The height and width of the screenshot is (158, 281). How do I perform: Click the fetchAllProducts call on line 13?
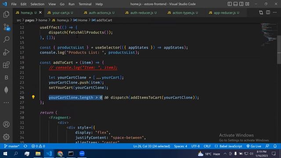[86, 32]
